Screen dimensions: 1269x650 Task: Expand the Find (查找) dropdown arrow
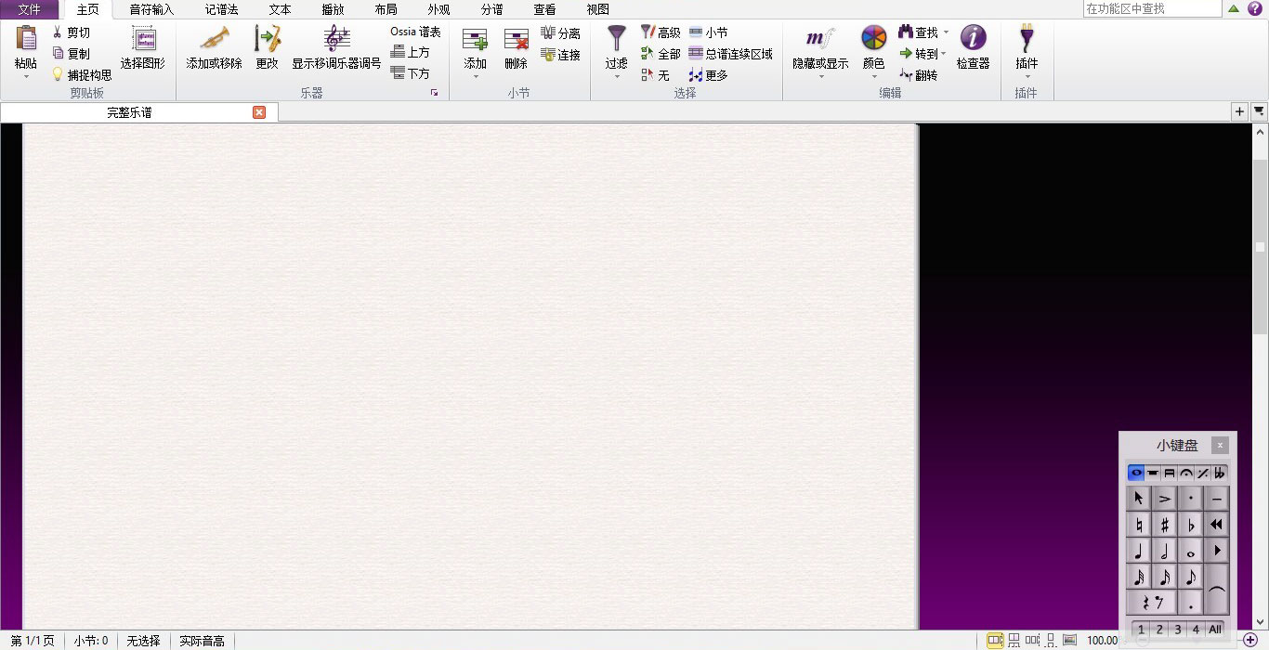(946, 32)
